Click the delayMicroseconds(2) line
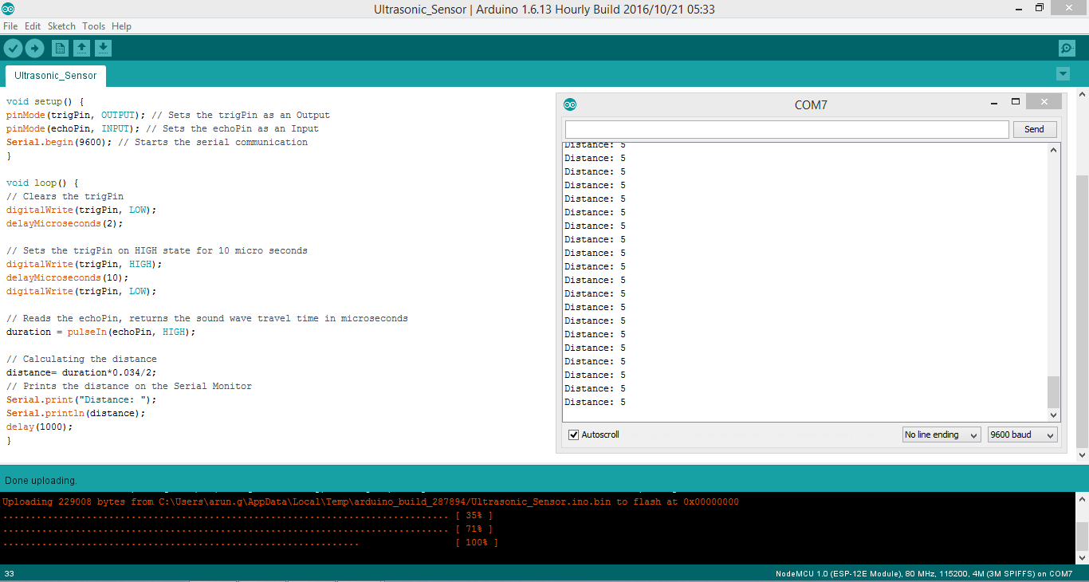This screenshot has height=582, width=1089. click(65, 224)
